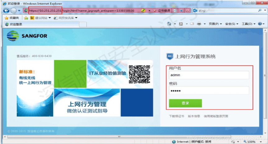Click the 用户名 input field with admin
268x144 pixels.
pyautogui.click(x=209, y=75)
